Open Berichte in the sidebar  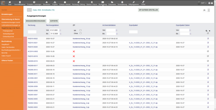coord(4,53)
